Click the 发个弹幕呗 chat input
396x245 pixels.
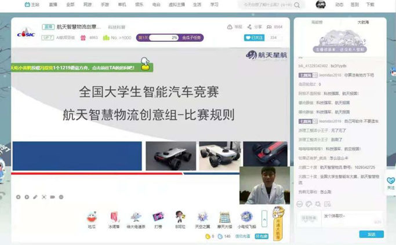[353, 219]
